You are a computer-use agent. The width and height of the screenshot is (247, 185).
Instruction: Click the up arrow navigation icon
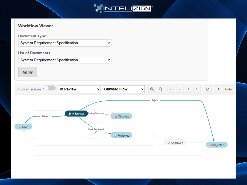(x=171, y=89)
